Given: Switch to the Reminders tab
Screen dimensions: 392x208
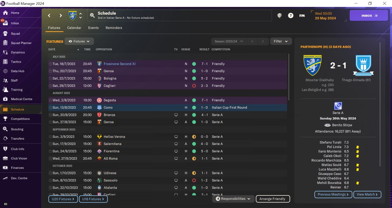Looking at the screenshot, I should [114, 28].
